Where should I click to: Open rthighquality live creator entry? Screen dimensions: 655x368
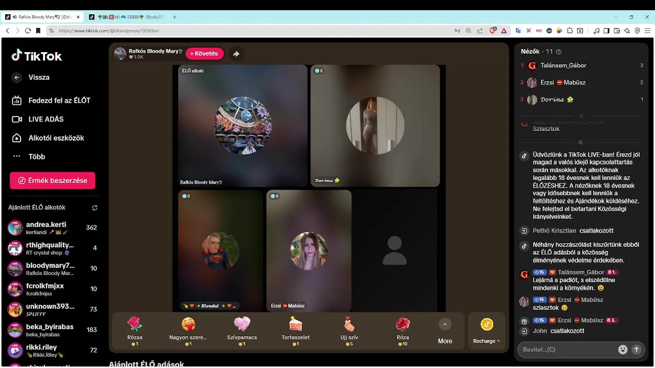point(52,248)
